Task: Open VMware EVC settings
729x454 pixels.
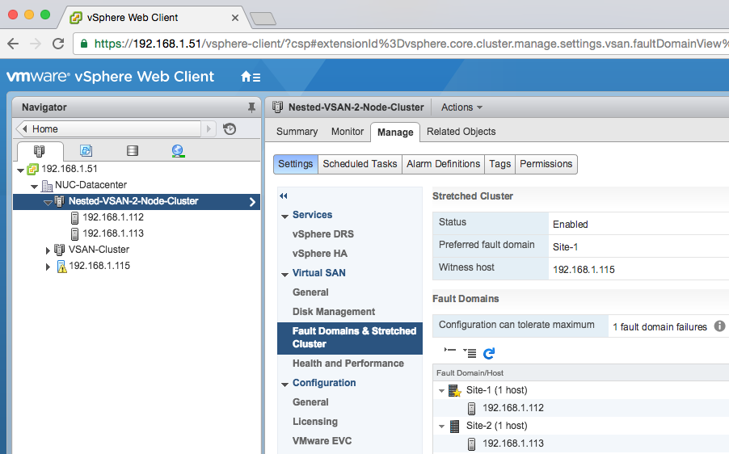Action: (322, 441)
